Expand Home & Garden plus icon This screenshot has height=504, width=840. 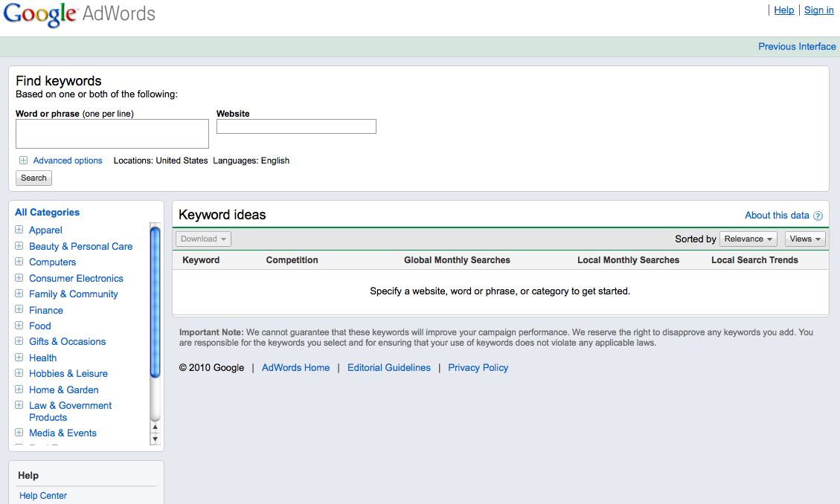(x=19, y=390)
